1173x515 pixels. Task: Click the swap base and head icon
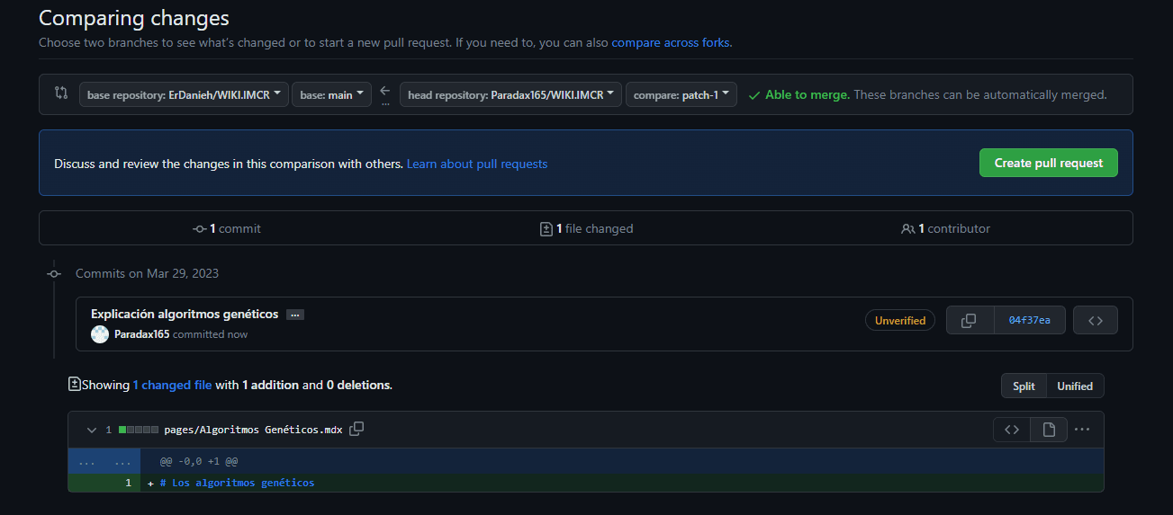61,93
